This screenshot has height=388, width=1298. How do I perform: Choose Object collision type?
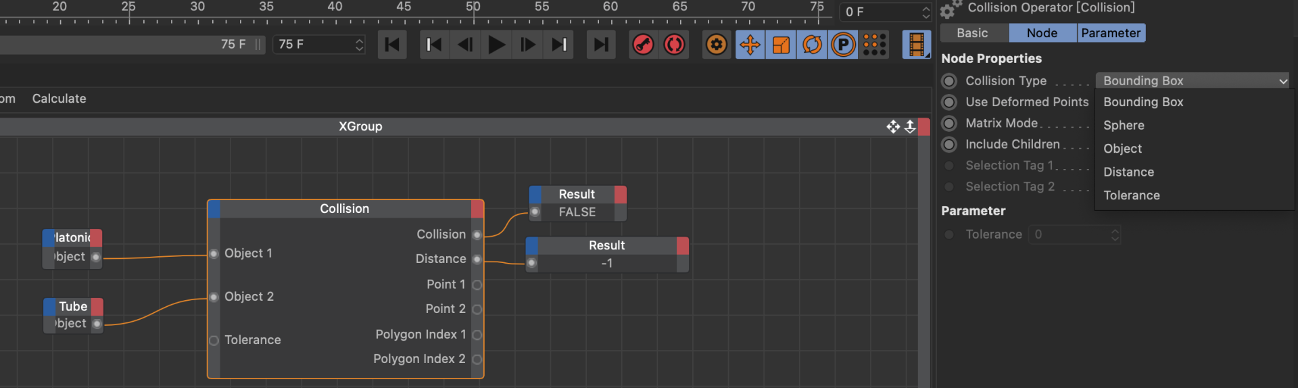1194,149
